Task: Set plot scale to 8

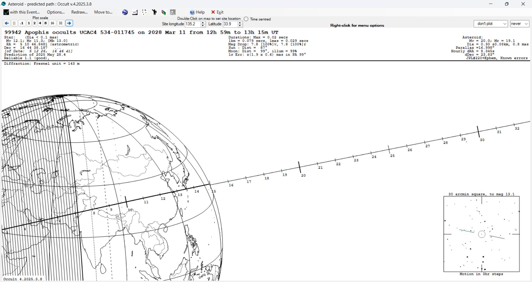Action: pos(45,23)
